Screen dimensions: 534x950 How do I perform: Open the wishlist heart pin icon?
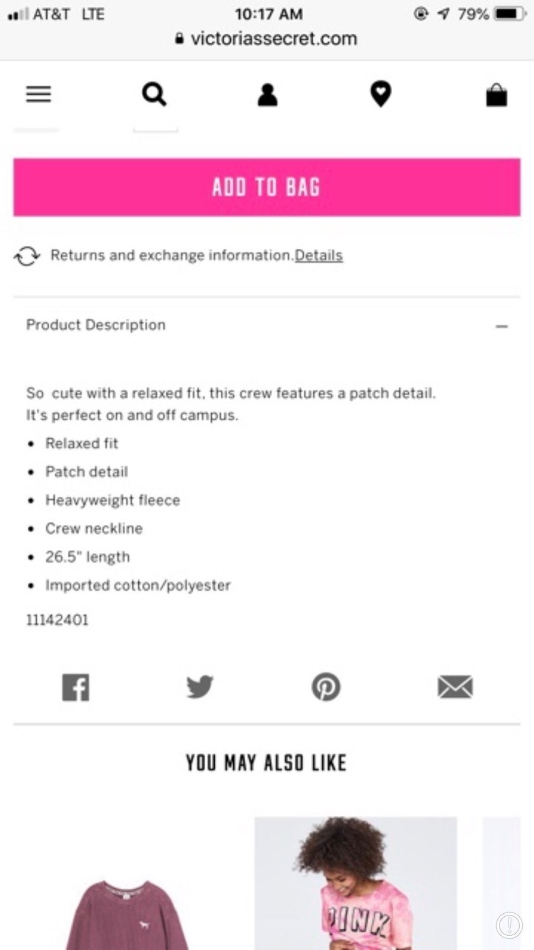point(380,94)
